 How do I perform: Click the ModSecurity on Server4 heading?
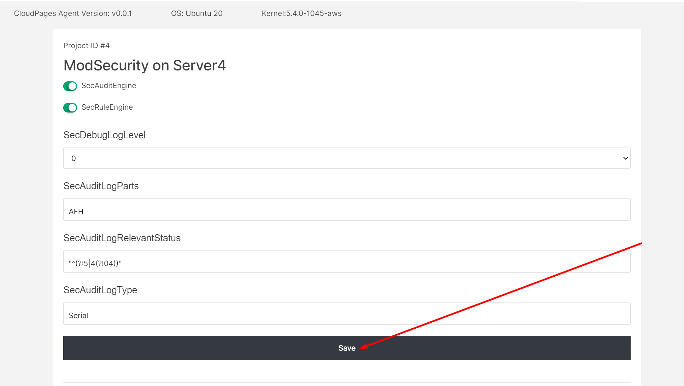(x=145, y=65)
